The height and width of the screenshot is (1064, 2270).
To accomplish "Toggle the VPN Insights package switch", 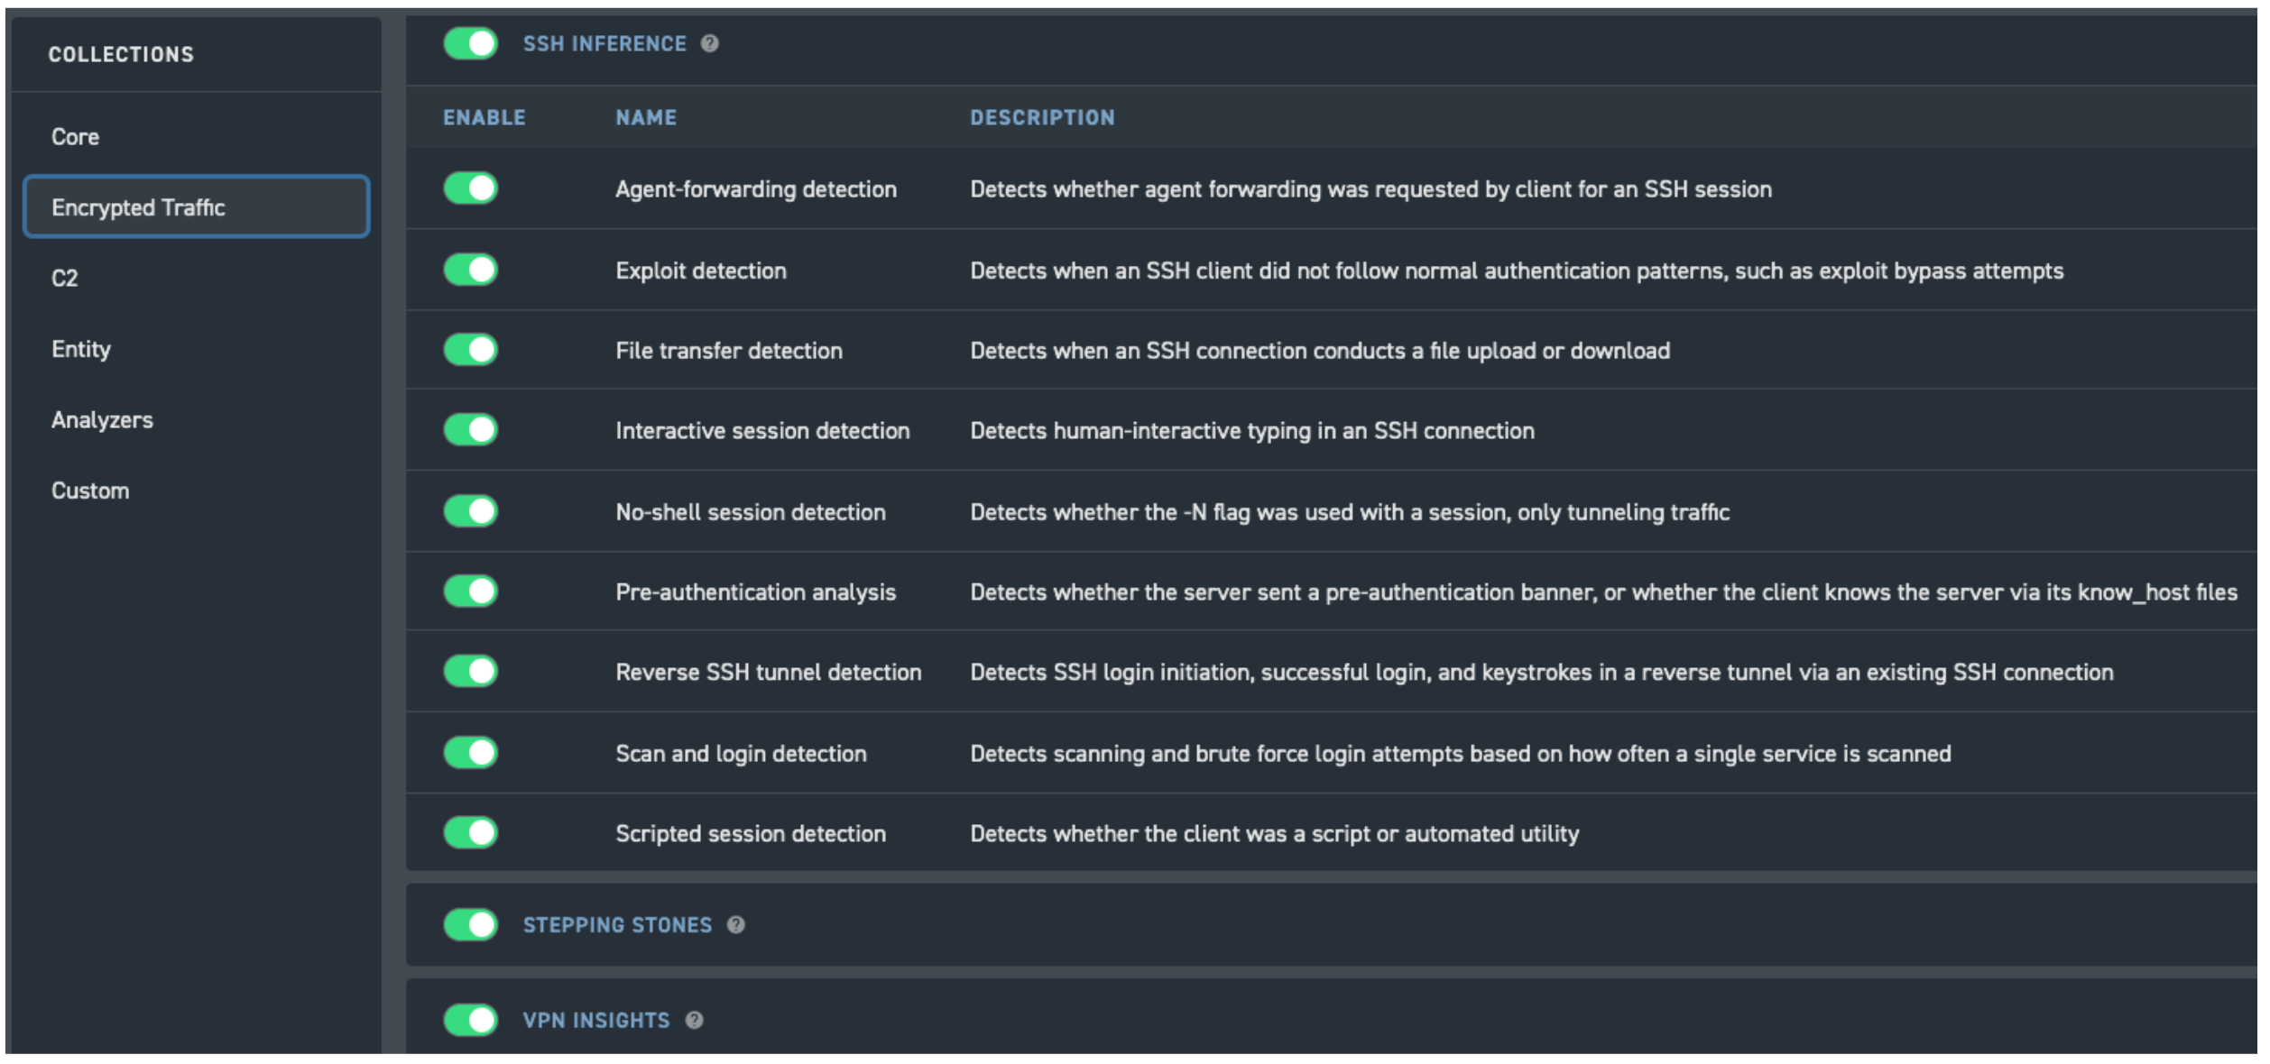I will (471, 1021).
